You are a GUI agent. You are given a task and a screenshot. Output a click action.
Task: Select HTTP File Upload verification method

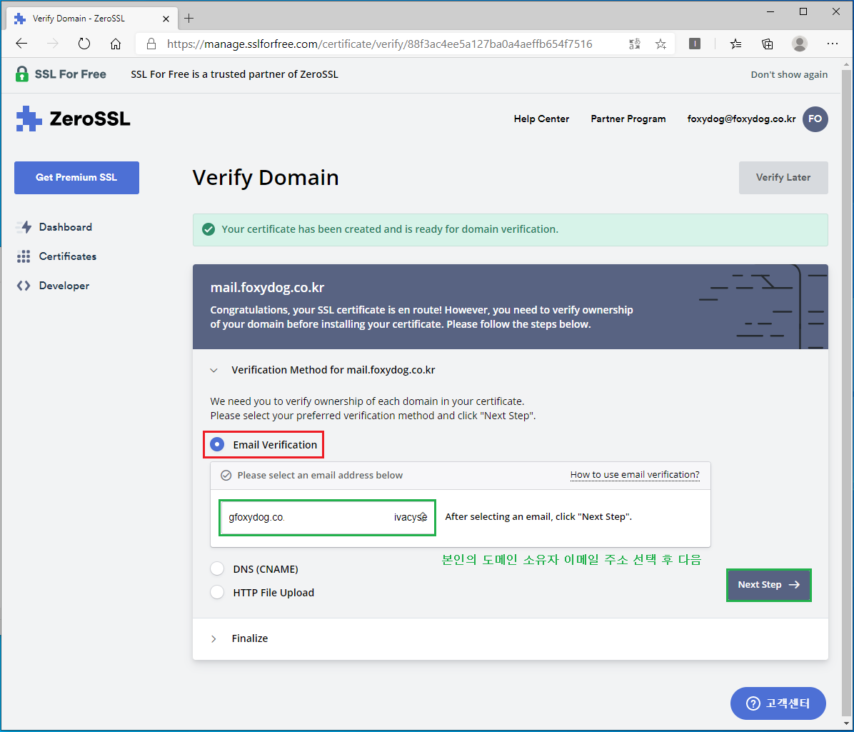[217, 592]
